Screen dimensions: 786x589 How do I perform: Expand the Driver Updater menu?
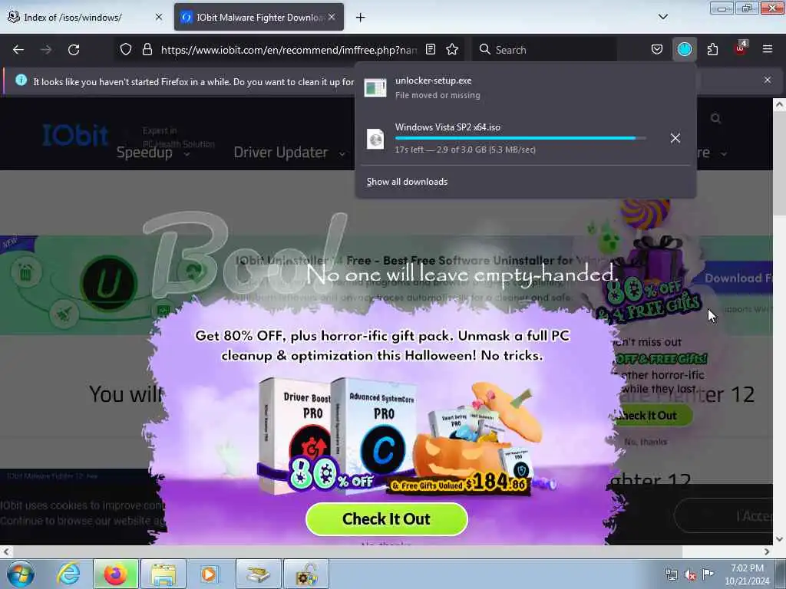click(289, 153)
